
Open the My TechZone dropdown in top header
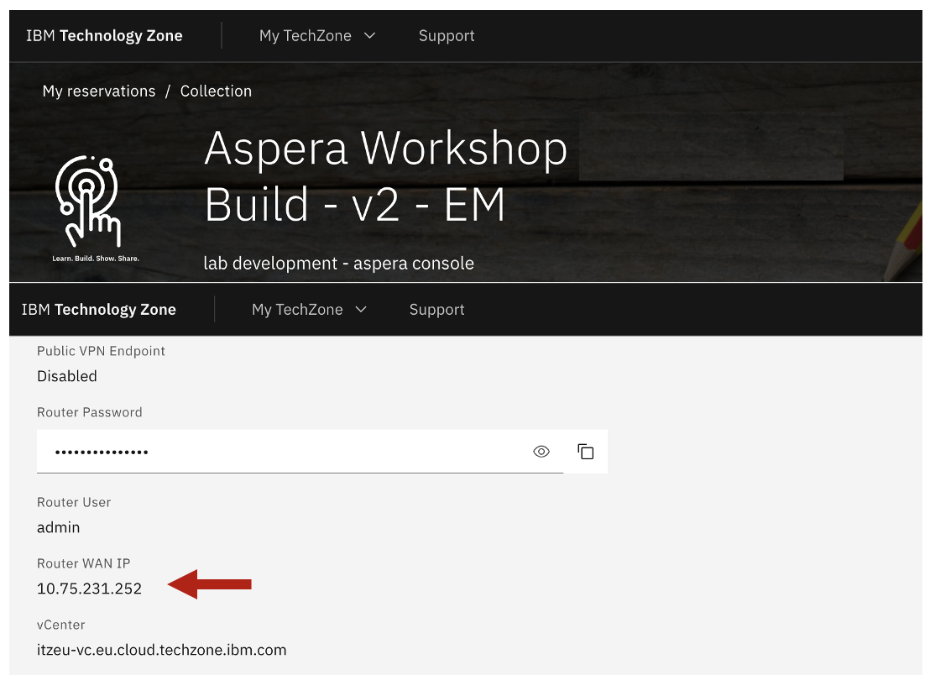coord(317,35)
